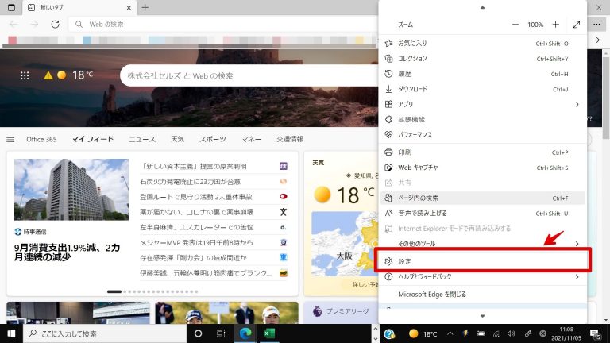Open Excel from the taskbar
Viewport: 610px width, 343px height.
click(x=269, y=333)
